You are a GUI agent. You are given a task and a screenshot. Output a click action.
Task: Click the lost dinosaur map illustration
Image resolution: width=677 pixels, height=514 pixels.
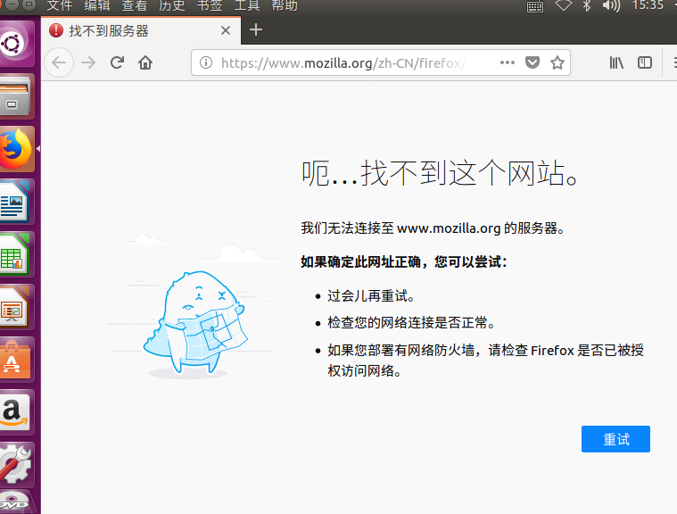tap(195, 324)
